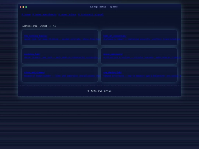Open the "$ open ethos" nav link

pos(67,15)
